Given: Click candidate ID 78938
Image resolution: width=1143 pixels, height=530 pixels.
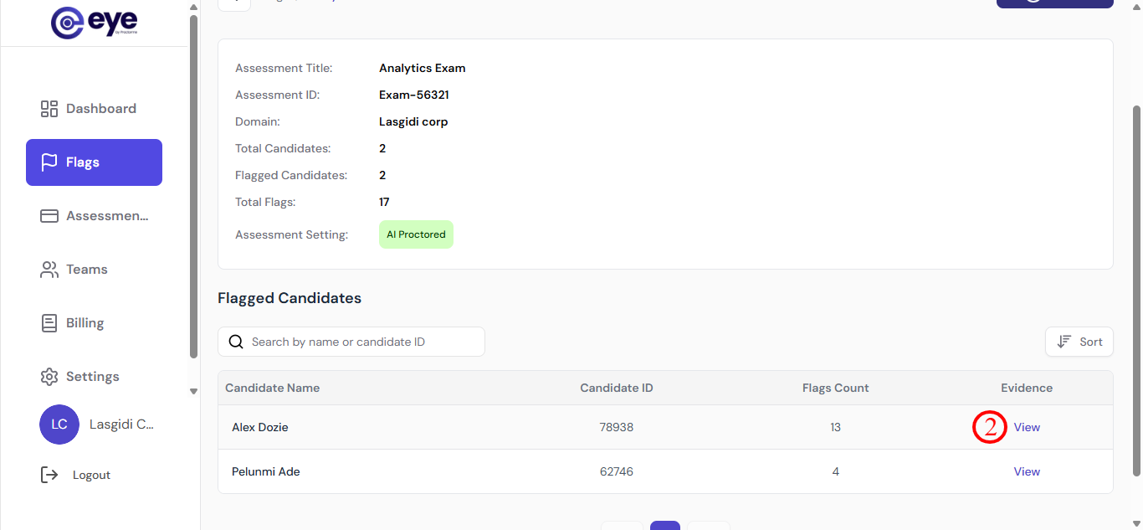Looking at the screenshot, I should coord(617,427).
